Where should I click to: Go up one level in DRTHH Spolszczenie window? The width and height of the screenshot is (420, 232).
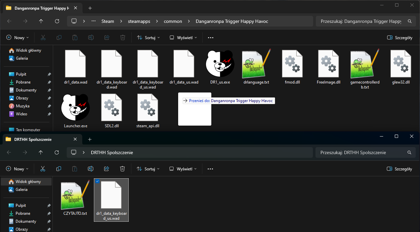coord(40,152)
